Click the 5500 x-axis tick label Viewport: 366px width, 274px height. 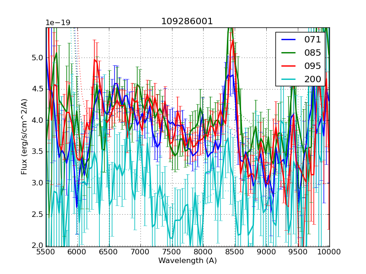(46, 252)
